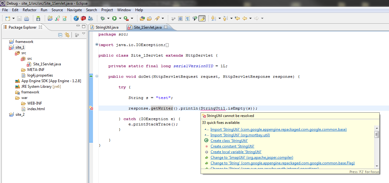Toggle Show Whitespace Characters pilcrow button
389x183 pixels.
tap(188, 19)
